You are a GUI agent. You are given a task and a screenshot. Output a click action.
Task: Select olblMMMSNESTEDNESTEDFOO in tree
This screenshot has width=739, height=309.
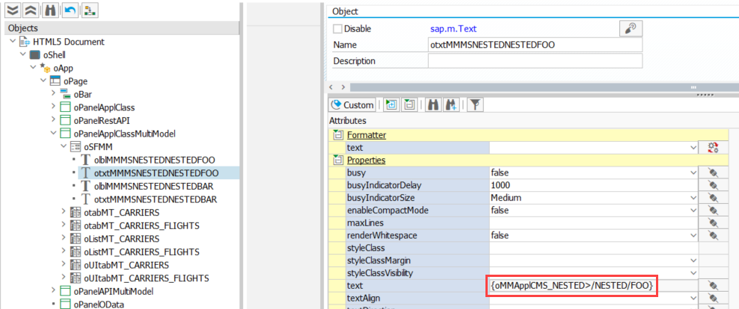click(x=153, y=160)
